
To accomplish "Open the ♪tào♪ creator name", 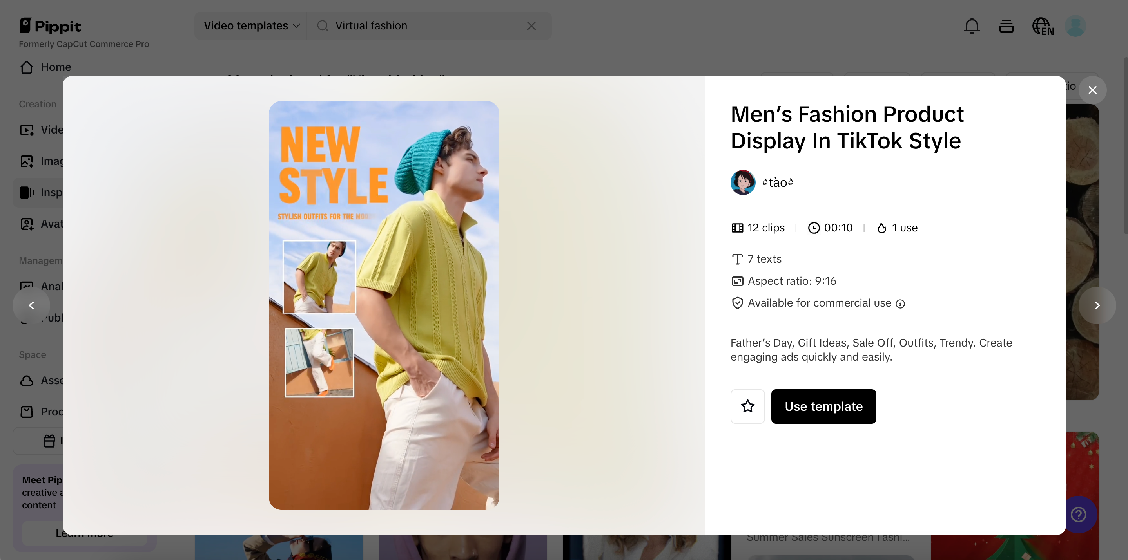I will click(778, 182).
